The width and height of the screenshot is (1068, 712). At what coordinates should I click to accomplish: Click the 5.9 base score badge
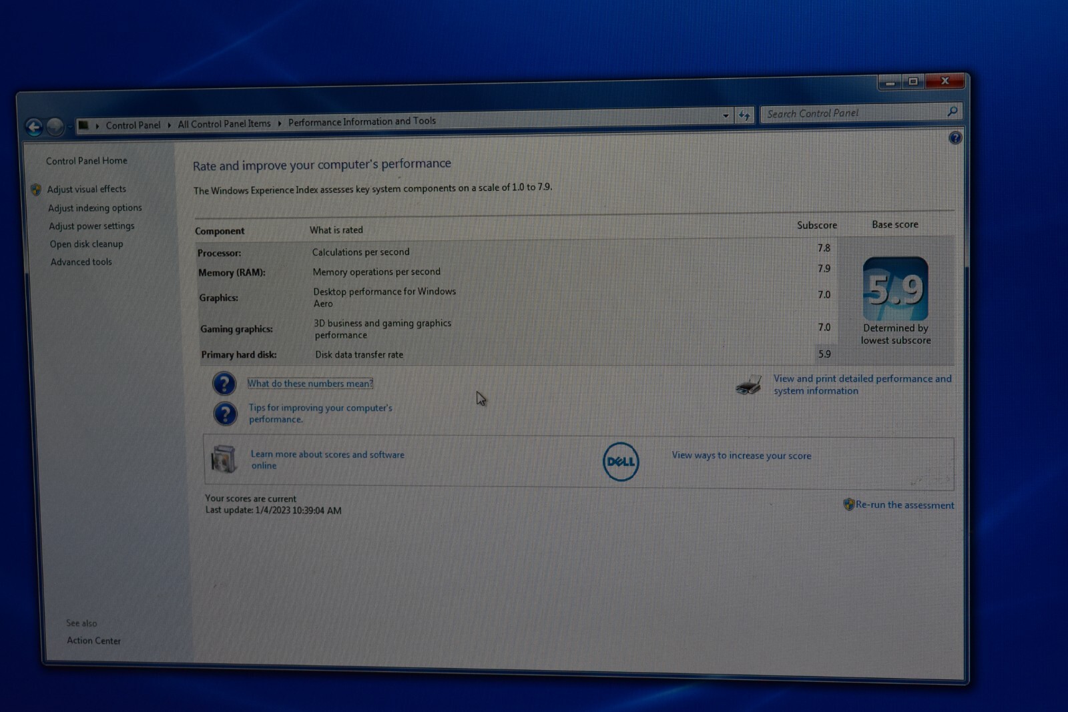(896, 289)
